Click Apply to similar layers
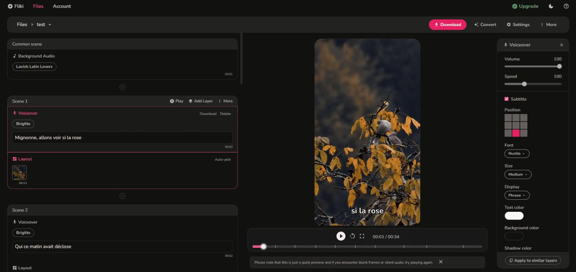This screenshot has width=576, height=272. [533, 260]
